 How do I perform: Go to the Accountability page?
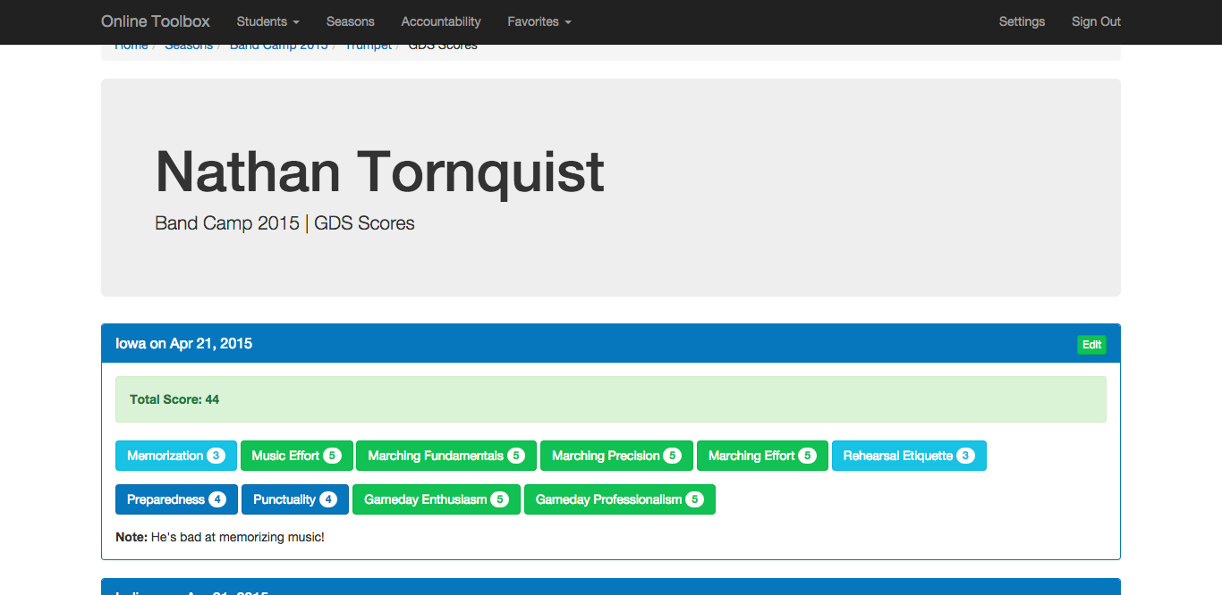click(441, 21)
